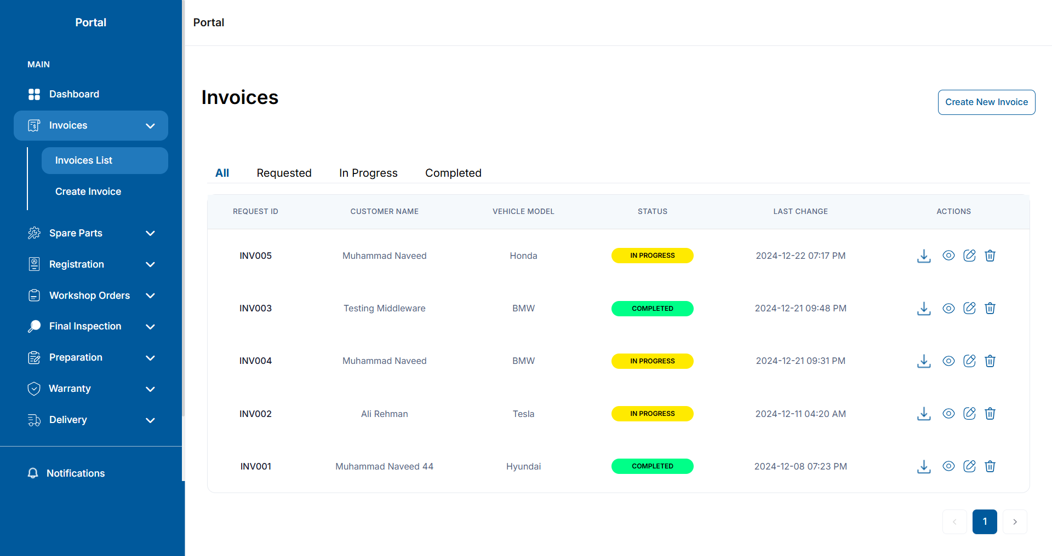Edit invoice INV003
The width and height of the screenshot is (1052, 556).
pos(969,308)
